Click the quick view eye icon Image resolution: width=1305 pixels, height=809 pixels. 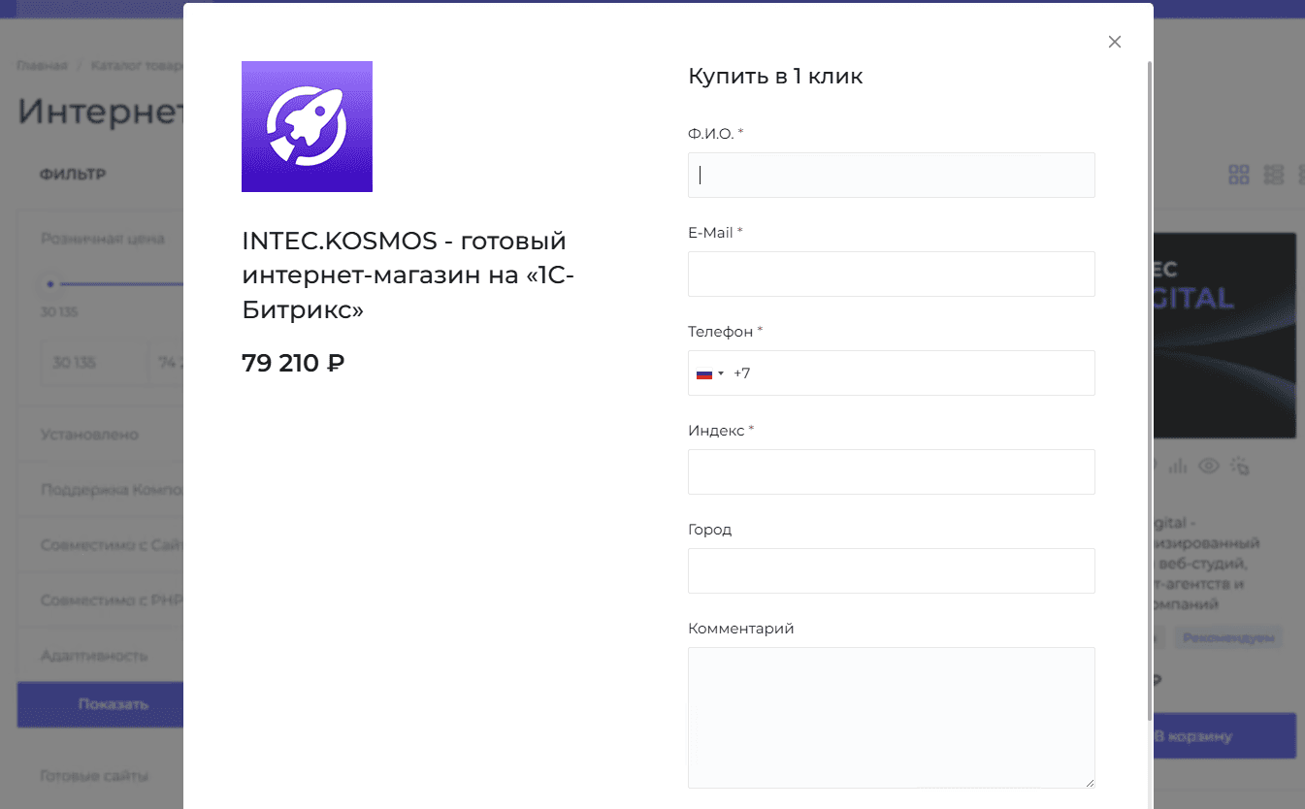1208,467
